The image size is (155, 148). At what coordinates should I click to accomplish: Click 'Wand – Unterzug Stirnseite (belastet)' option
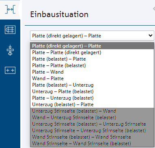click(92, 118)
